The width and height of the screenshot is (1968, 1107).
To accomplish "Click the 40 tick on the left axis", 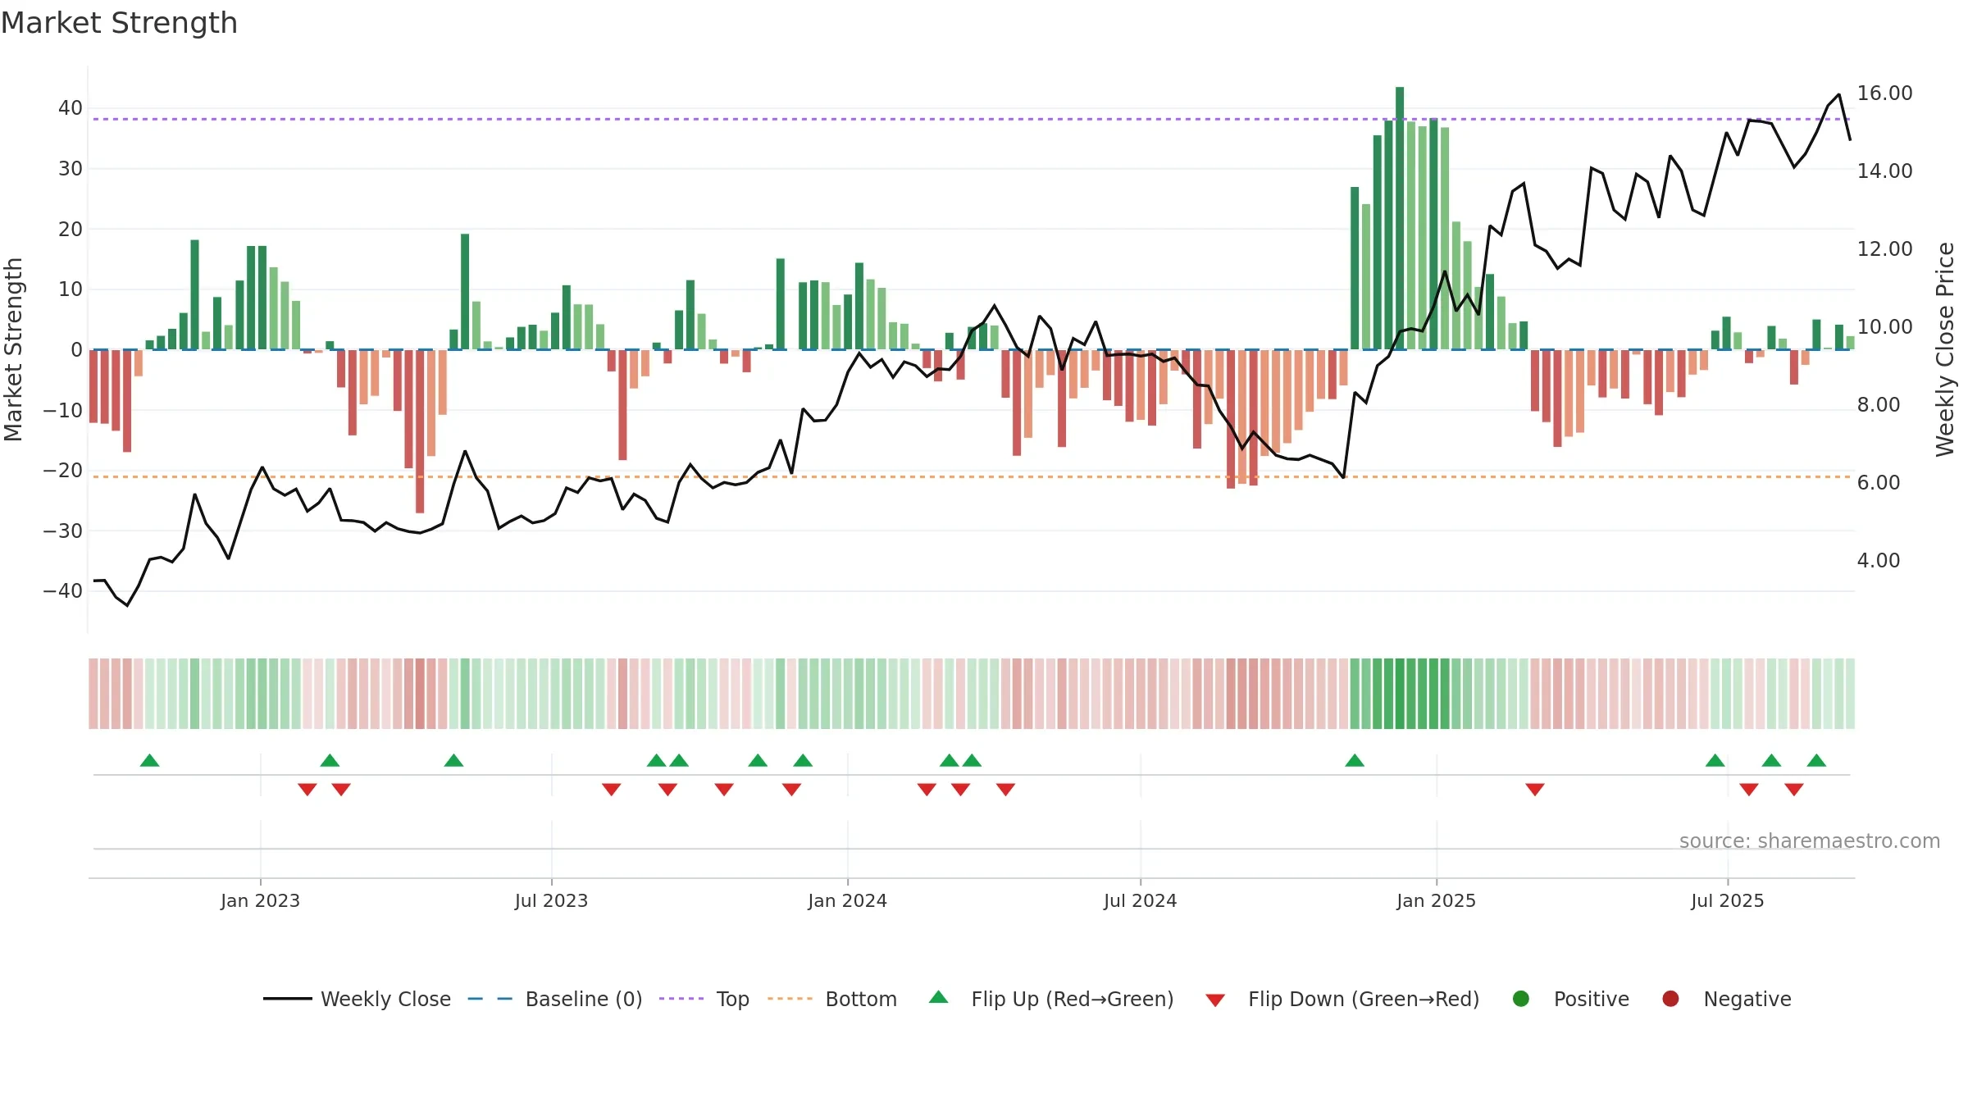I will click(71, 108).
